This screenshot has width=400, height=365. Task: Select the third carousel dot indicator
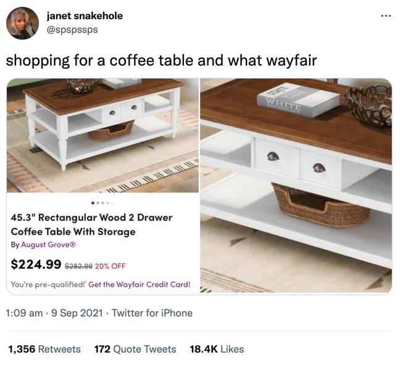point(102,203)
